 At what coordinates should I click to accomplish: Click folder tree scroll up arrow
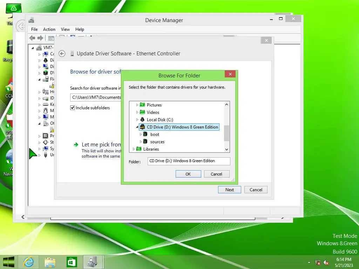[x=226, y=104]
